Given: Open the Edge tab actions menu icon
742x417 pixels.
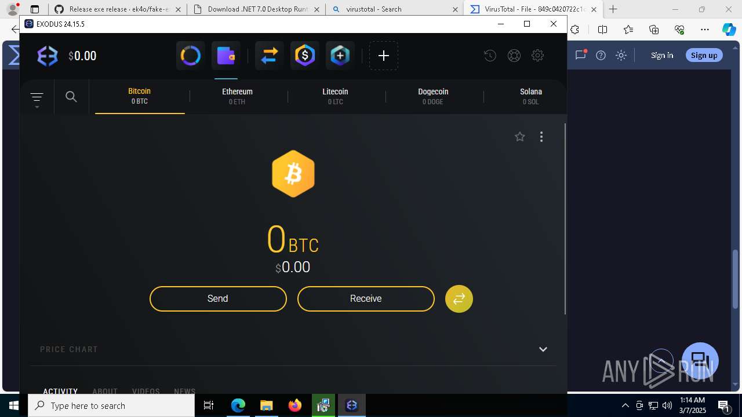Looking at the screenshot, I should pyautogui.click(x=35, y=9).
